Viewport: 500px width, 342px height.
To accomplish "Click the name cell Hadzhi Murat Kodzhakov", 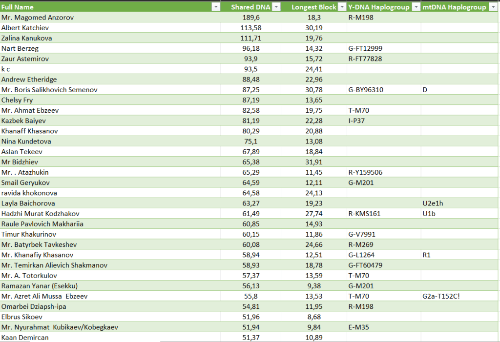I will [41, 214].
